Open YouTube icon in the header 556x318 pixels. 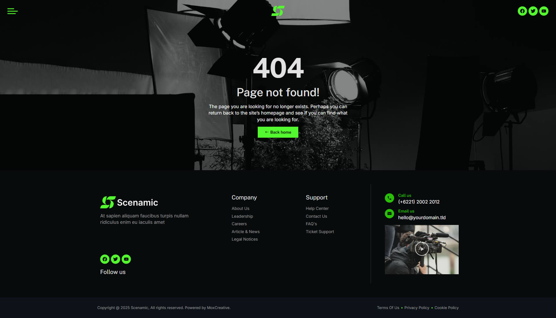coord(544,11)
